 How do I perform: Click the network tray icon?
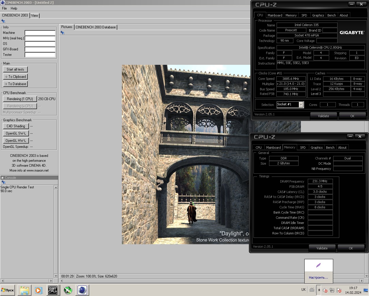[x=332, y=290]
